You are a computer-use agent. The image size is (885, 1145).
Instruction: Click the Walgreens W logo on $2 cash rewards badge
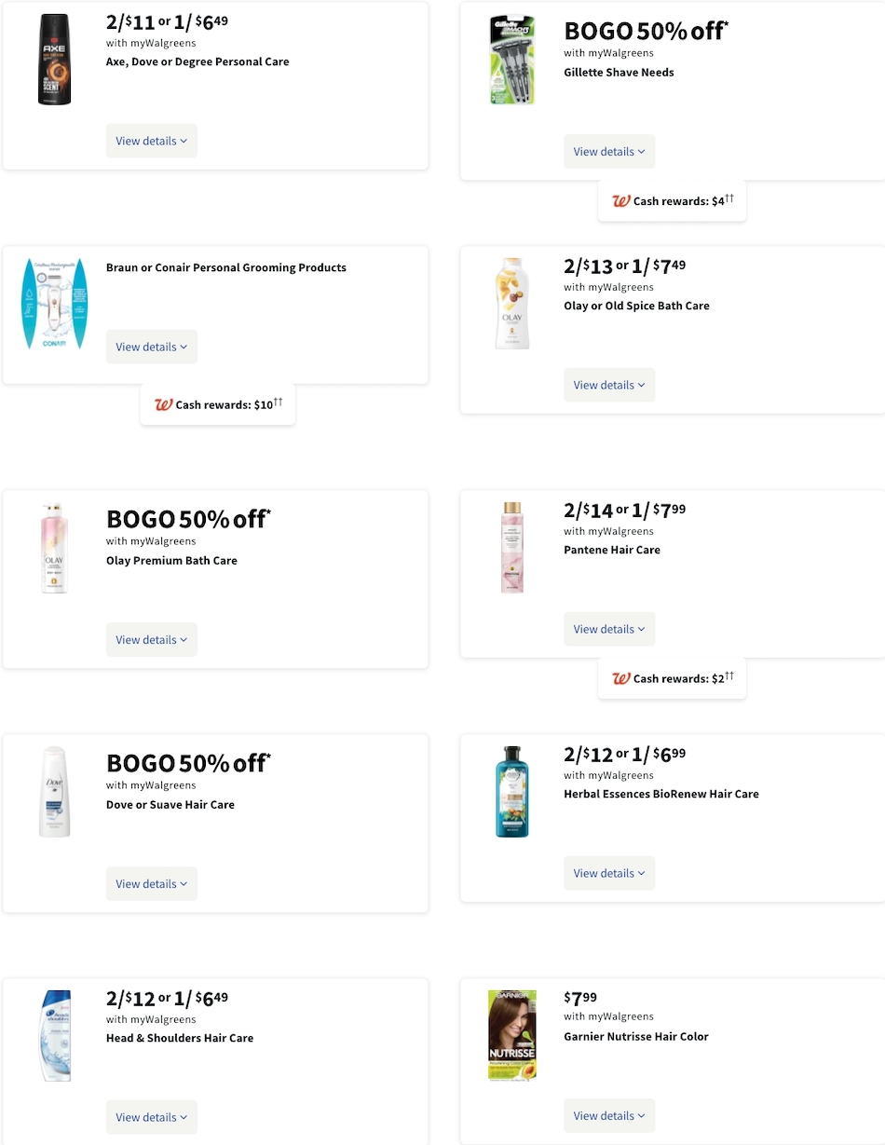[x=620, y=678]
